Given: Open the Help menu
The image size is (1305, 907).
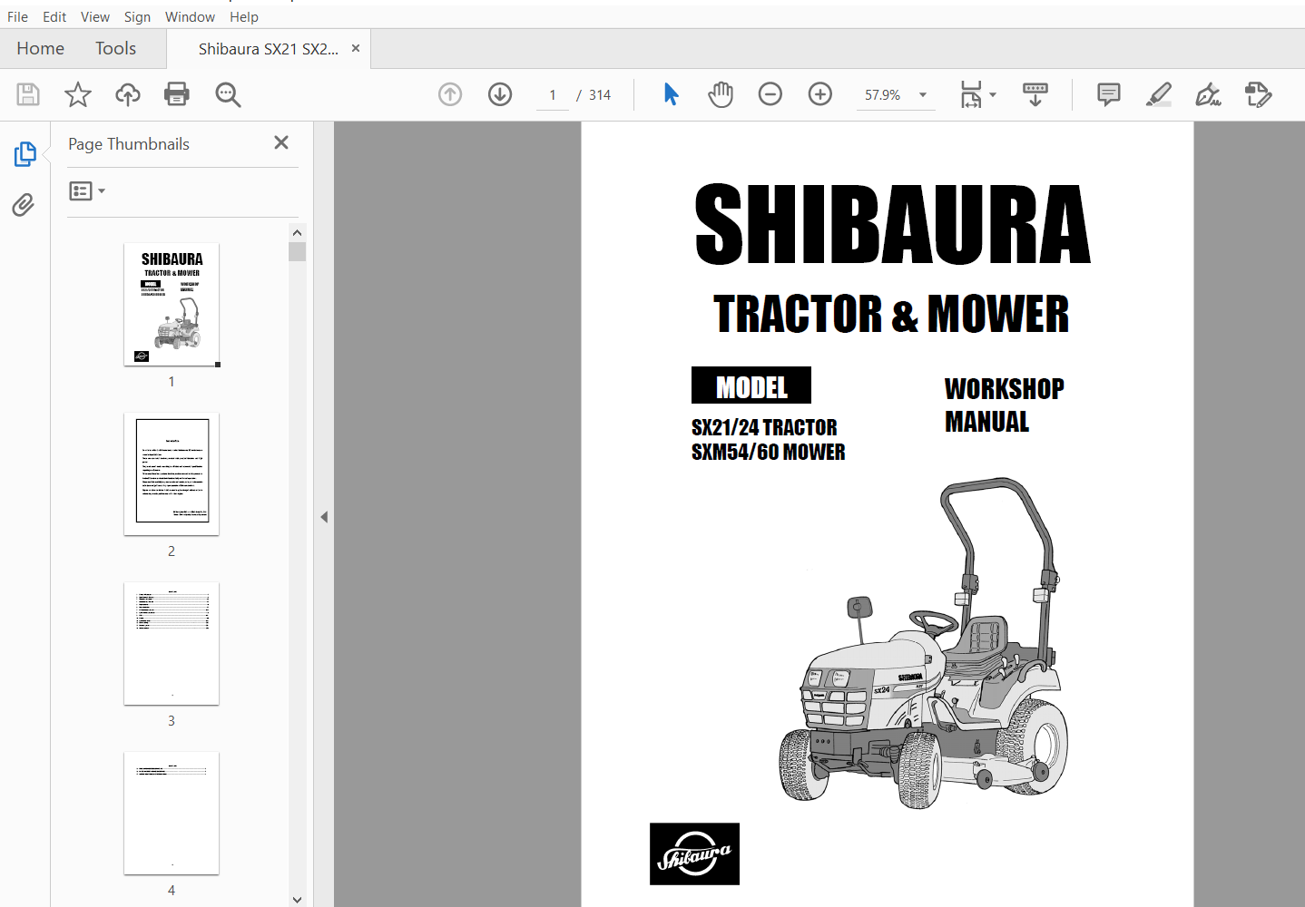Looking at the screenshot, I should coord(243,16).
